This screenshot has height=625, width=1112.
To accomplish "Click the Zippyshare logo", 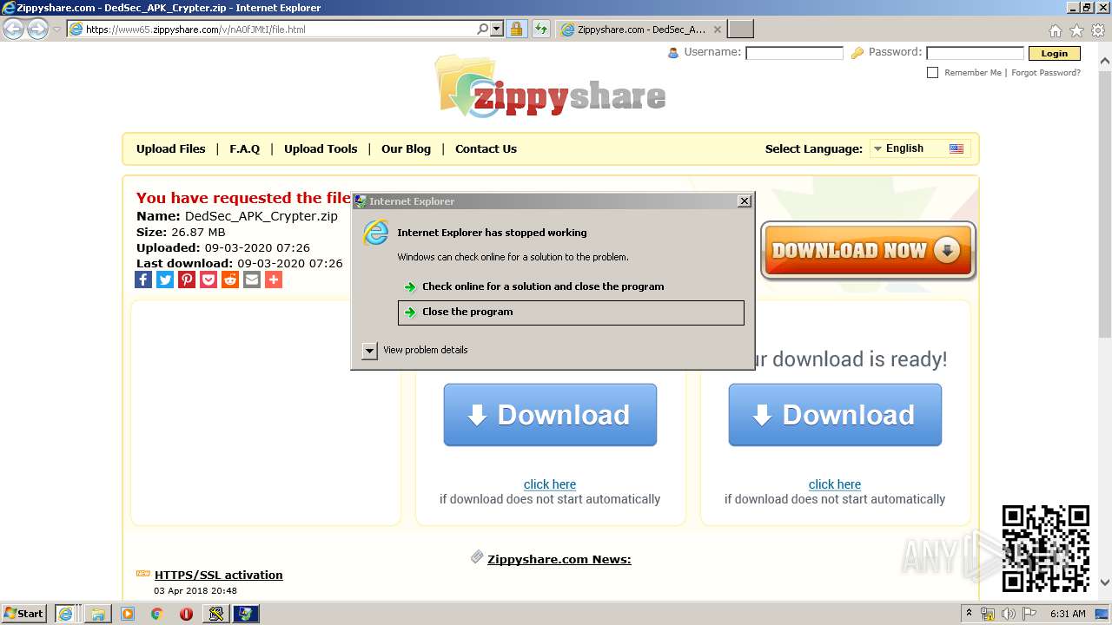I will coord(550,87).
